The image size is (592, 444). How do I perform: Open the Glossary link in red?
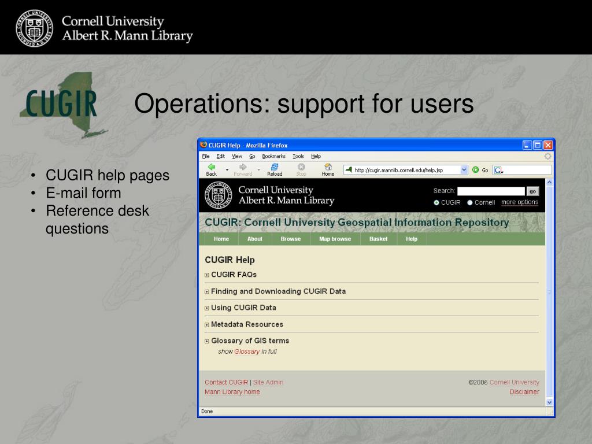pos(247,351)
